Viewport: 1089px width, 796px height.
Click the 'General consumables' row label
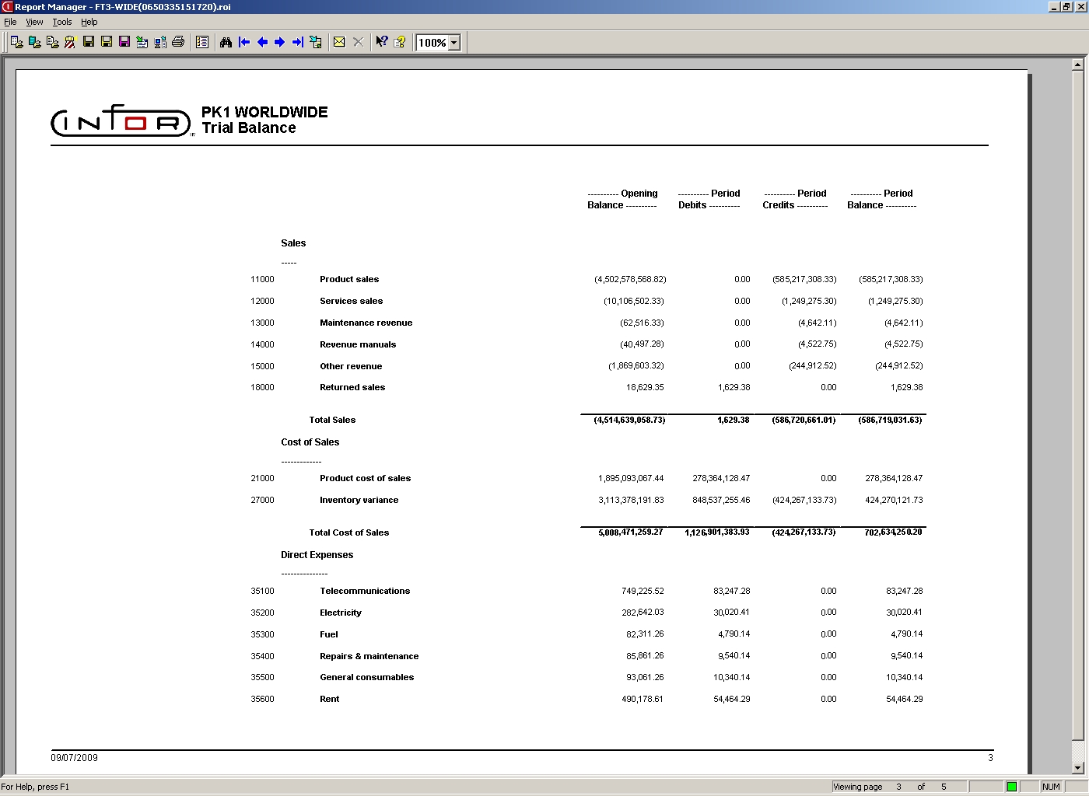(x=366, y=677)
